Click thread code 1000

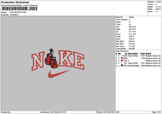pyautogui.click(x=143, y=66)
